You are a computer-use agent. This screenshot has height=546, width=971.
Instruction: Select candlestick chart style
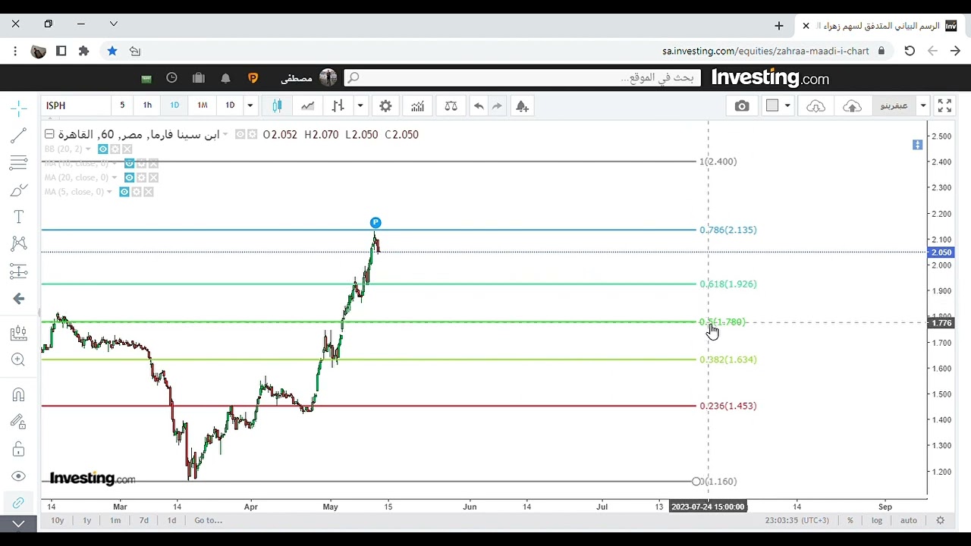pos(277,106)
